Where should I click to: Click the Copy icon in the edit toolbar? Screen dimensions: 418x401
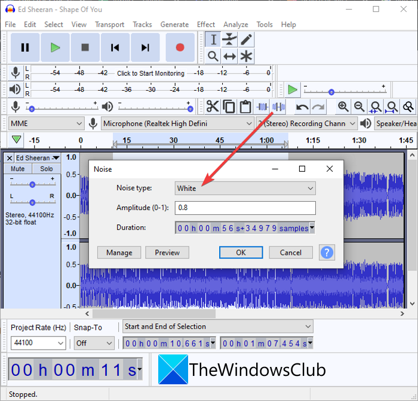229,107
